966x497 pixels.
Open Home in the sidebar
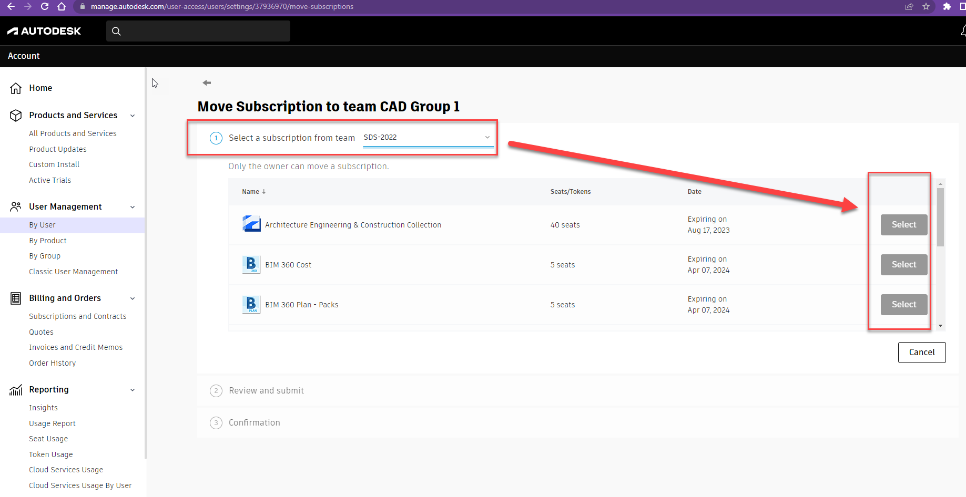(40, 88)
